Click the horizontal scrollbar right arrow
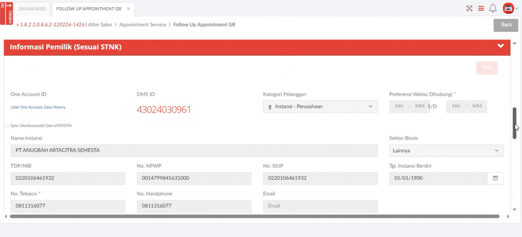This screenshot has height=237, width=522. [508, 216]
